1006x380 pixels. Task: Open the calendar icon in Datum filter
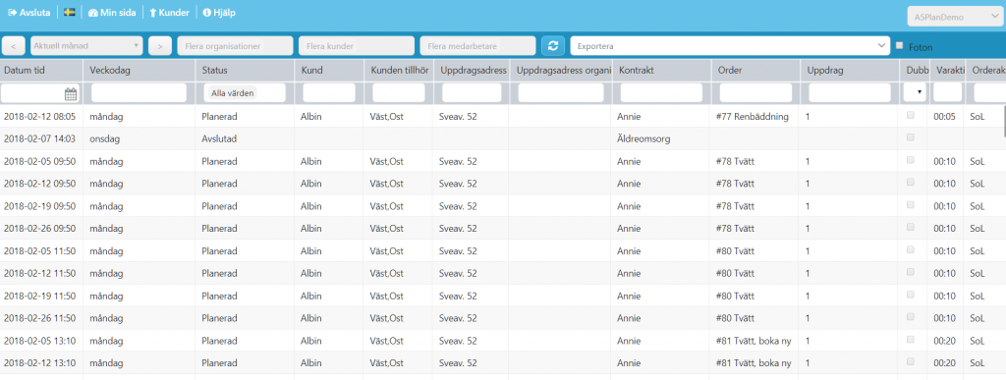71,94
